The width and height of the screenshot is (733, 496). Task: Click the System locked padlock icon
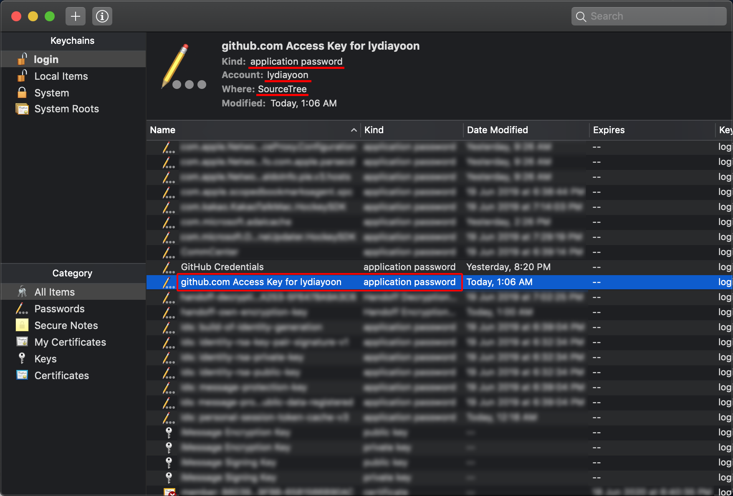coord(22,92)
